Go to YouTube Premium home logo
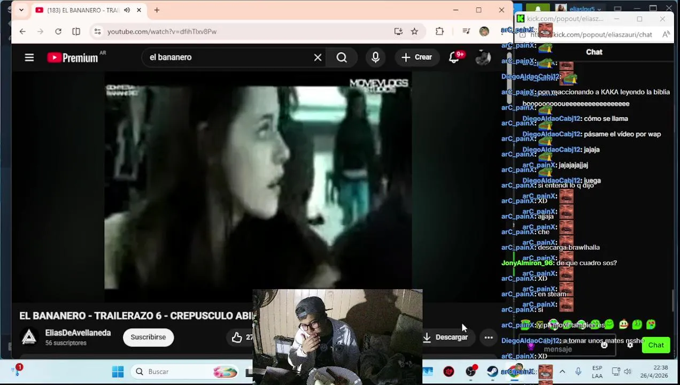Viewport: 680px width, 385px height. click(73, 57)
